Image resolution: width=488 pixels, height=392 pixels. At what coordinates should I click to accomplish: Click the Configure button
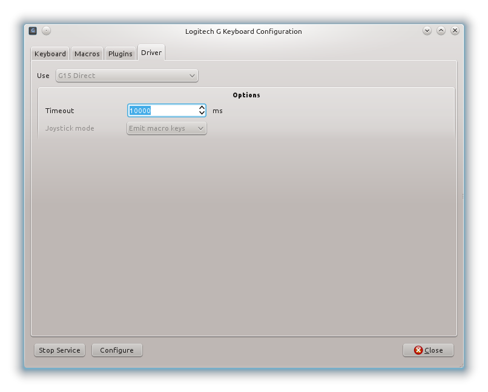(117, 350)
